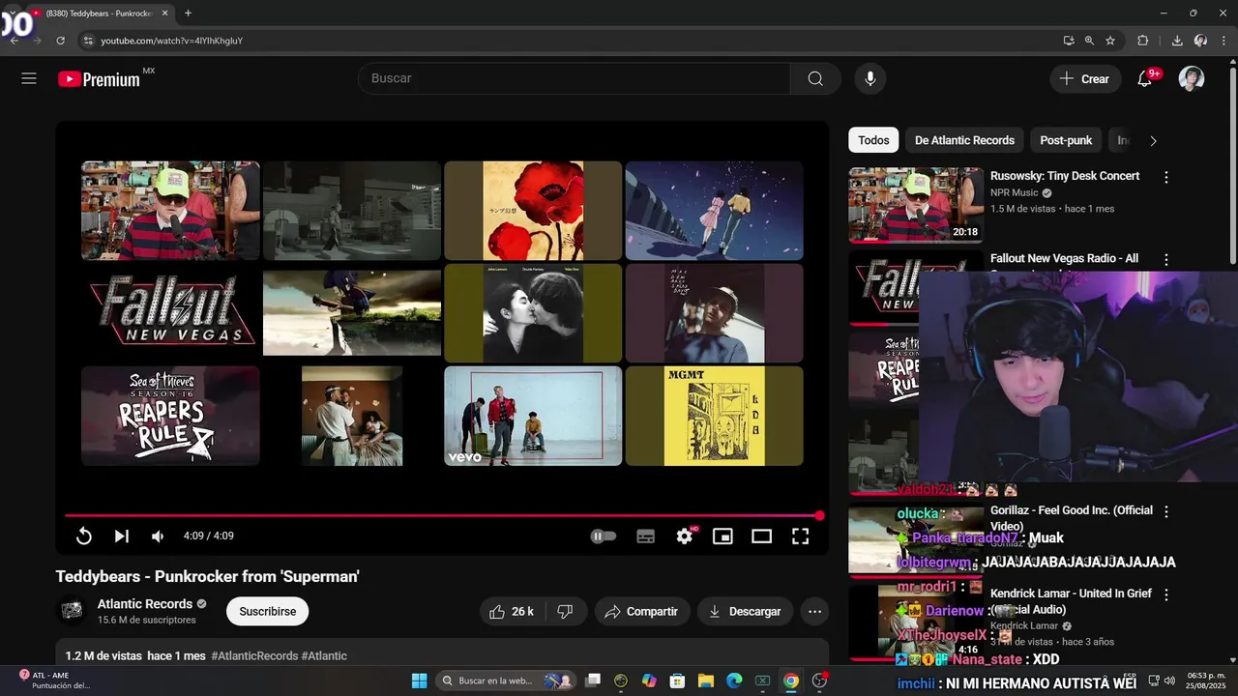Open the player settings gear
1238x696 pixels.
click(685, 536)
